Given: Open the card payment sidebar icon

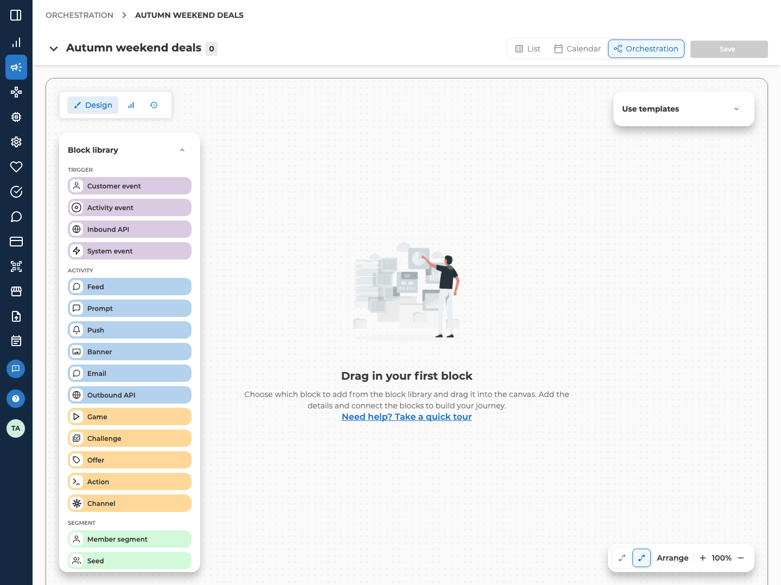Looking at the screenshot, I should point(16,242).
